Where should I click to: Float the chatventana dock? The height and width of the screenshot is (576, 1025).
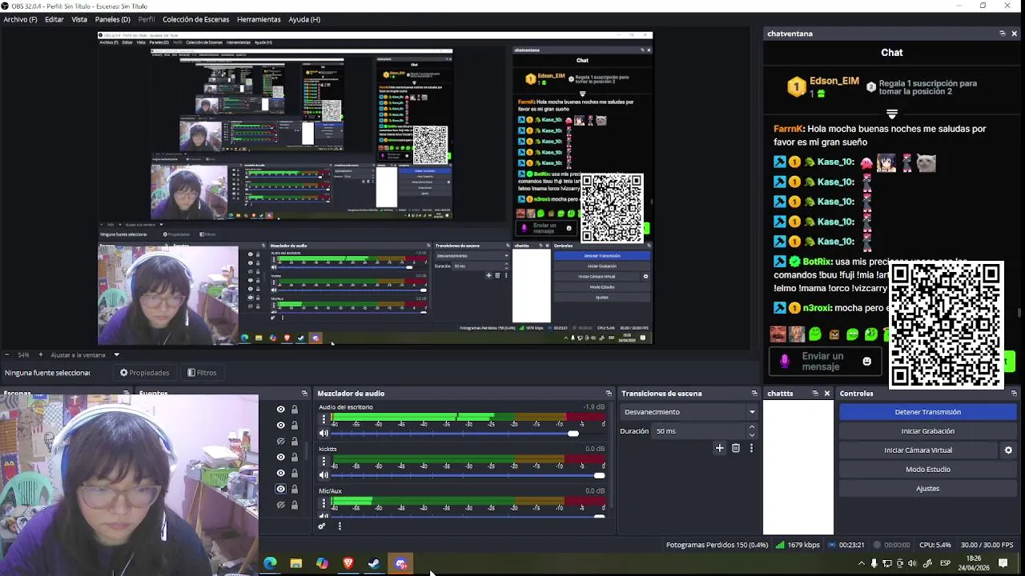pyautogui.click(x=1002, y=34)
